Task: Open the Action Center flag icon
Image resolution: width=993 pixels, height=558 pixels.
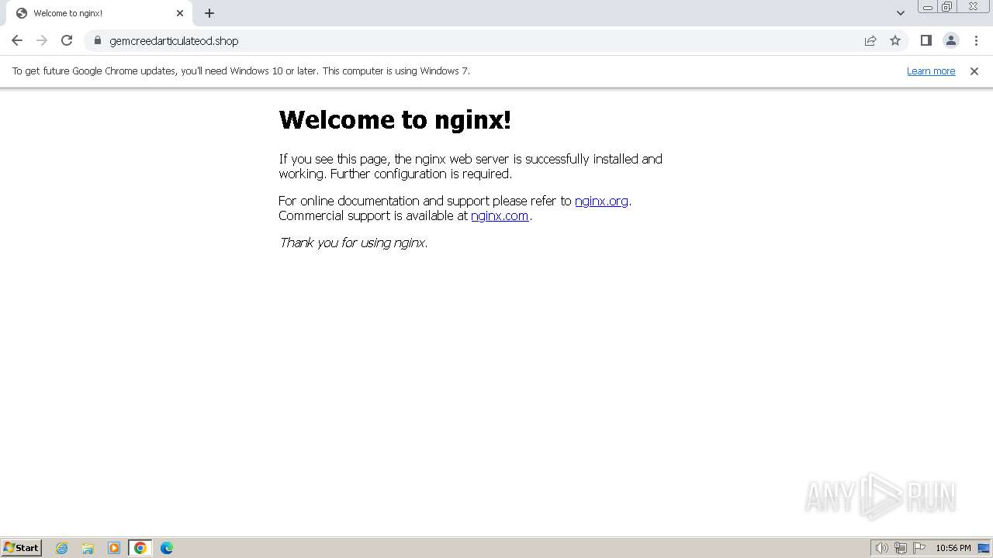Action: (x=919, y=548)
